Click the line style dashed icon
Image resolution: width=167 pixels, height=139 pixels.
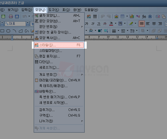123,31
